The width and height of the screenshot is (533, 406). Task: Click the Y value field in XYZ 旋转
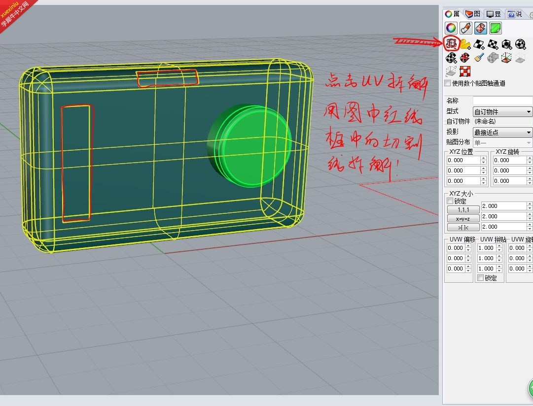[x=510, y=170]
